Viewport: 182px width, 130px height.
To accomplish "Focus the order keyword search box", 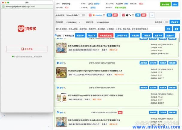I will [109, 29].
